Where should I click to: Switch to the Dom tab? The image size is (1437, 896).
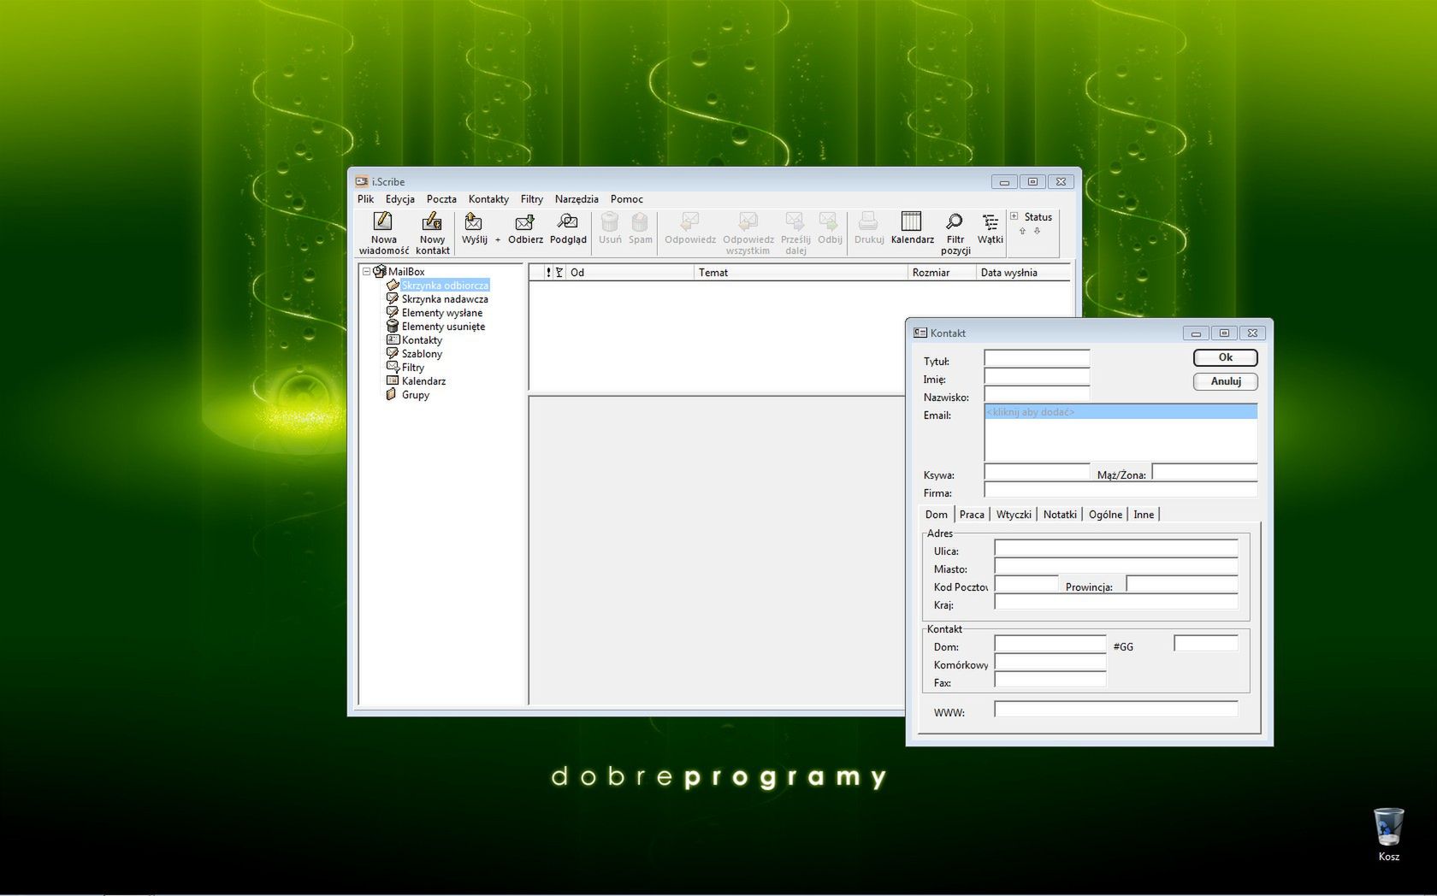(936, 514)
